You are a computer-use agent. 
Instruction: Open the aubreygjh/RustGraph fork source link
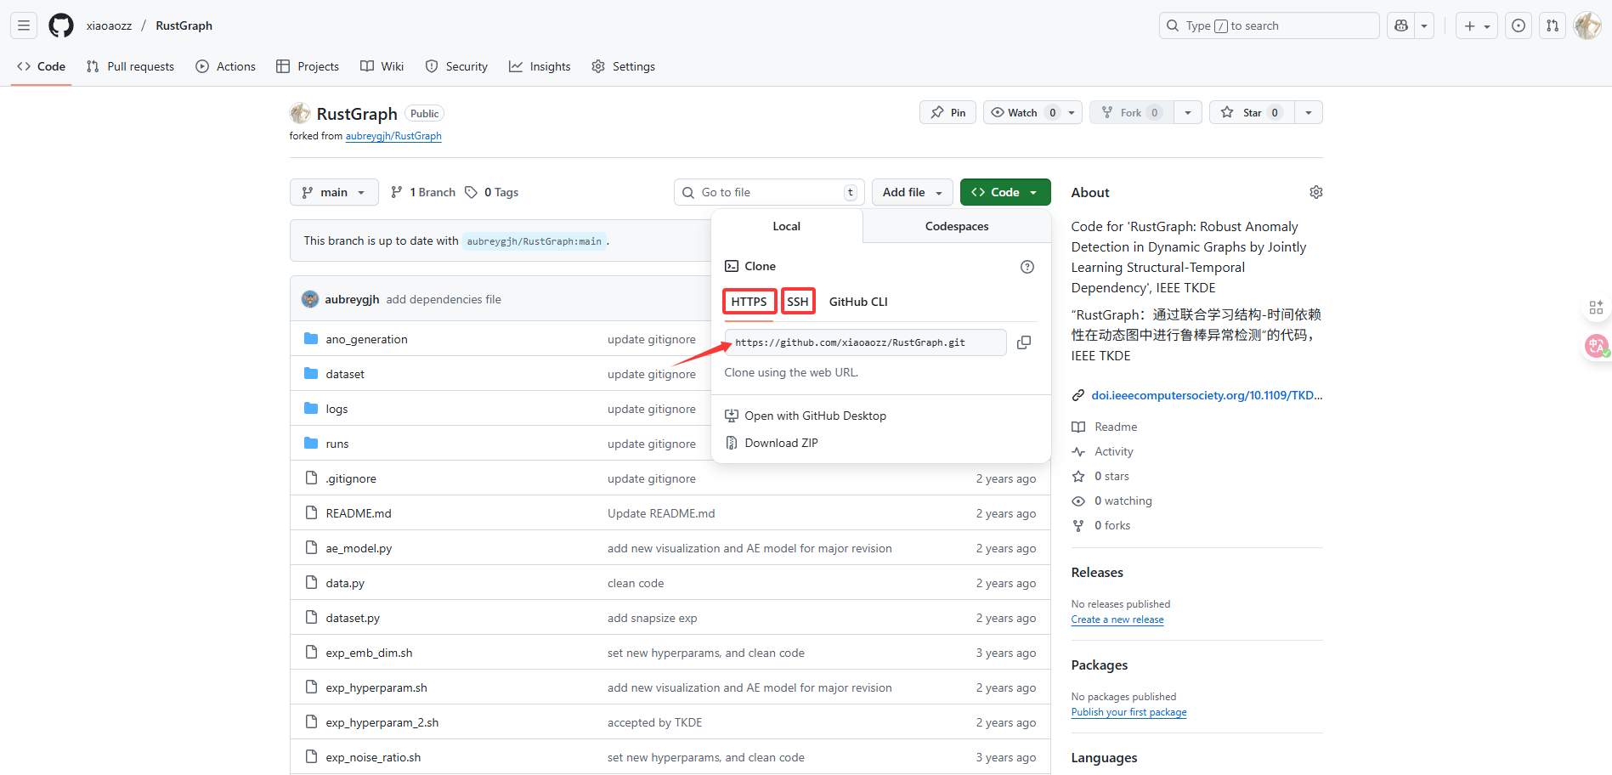pos(393,136)
